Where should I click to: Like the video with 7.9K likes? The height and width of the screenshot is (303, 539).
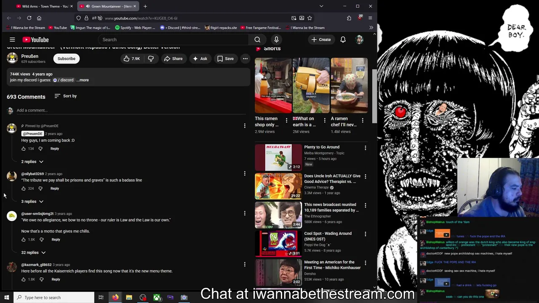click(x=131, y=59)
